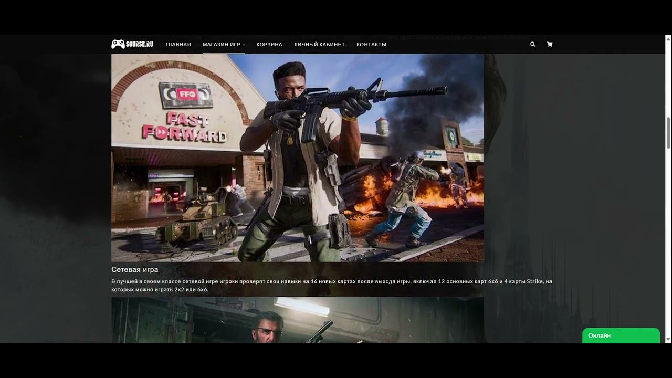Open the shopping cart icon in the header
Image resolution: width=672 pixels, height=378 pixels.
pyautogui.click(x=550, y=44)
